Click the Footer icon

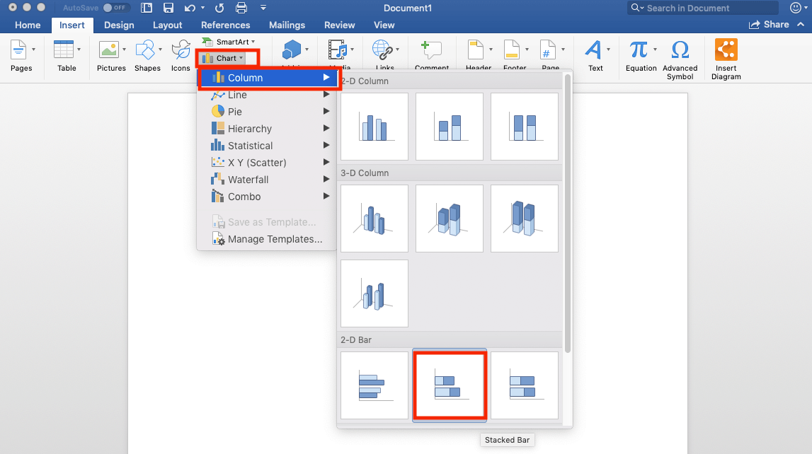[512, 50]
